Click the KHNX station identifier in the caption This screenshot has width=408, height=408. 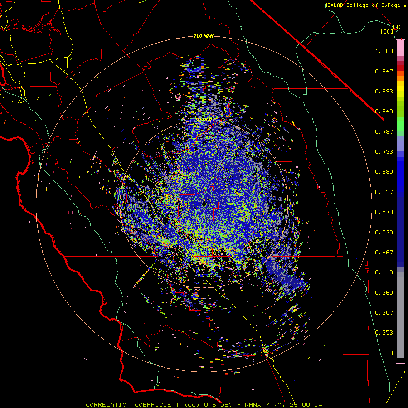253,405
